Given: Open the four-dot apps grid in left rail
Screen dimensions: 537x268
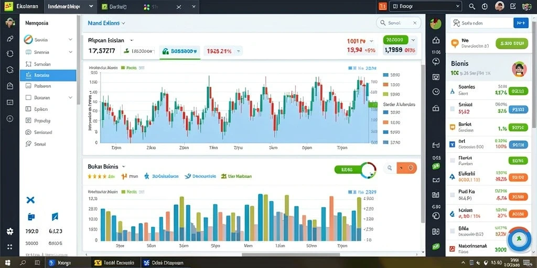Looking at the screenshot, I should [x=9, y=247].
